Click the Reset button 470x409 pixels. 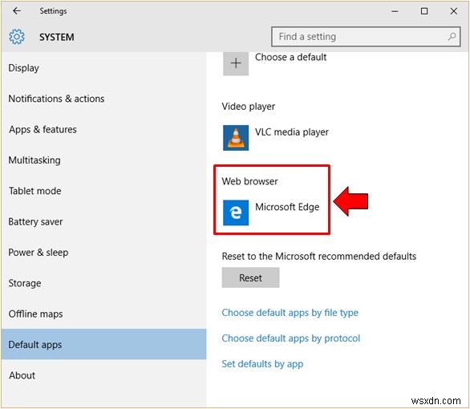[x=250, y=277]
